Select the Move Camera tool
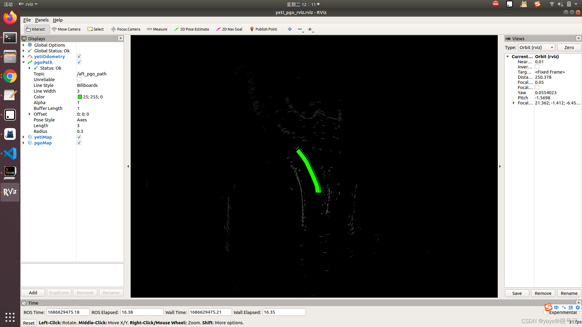 tap(66, 29)
